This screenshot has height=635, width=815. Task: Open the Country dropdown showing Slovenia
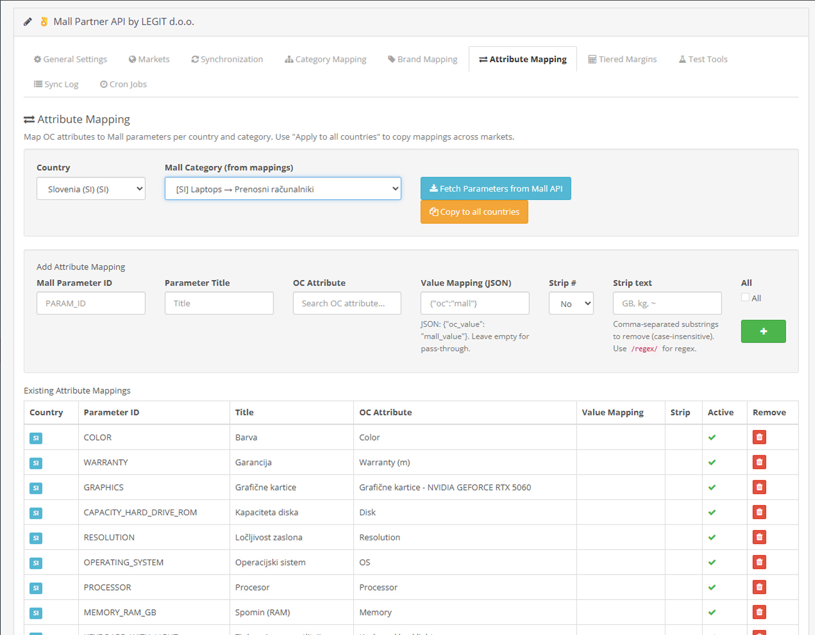(91, 189)
